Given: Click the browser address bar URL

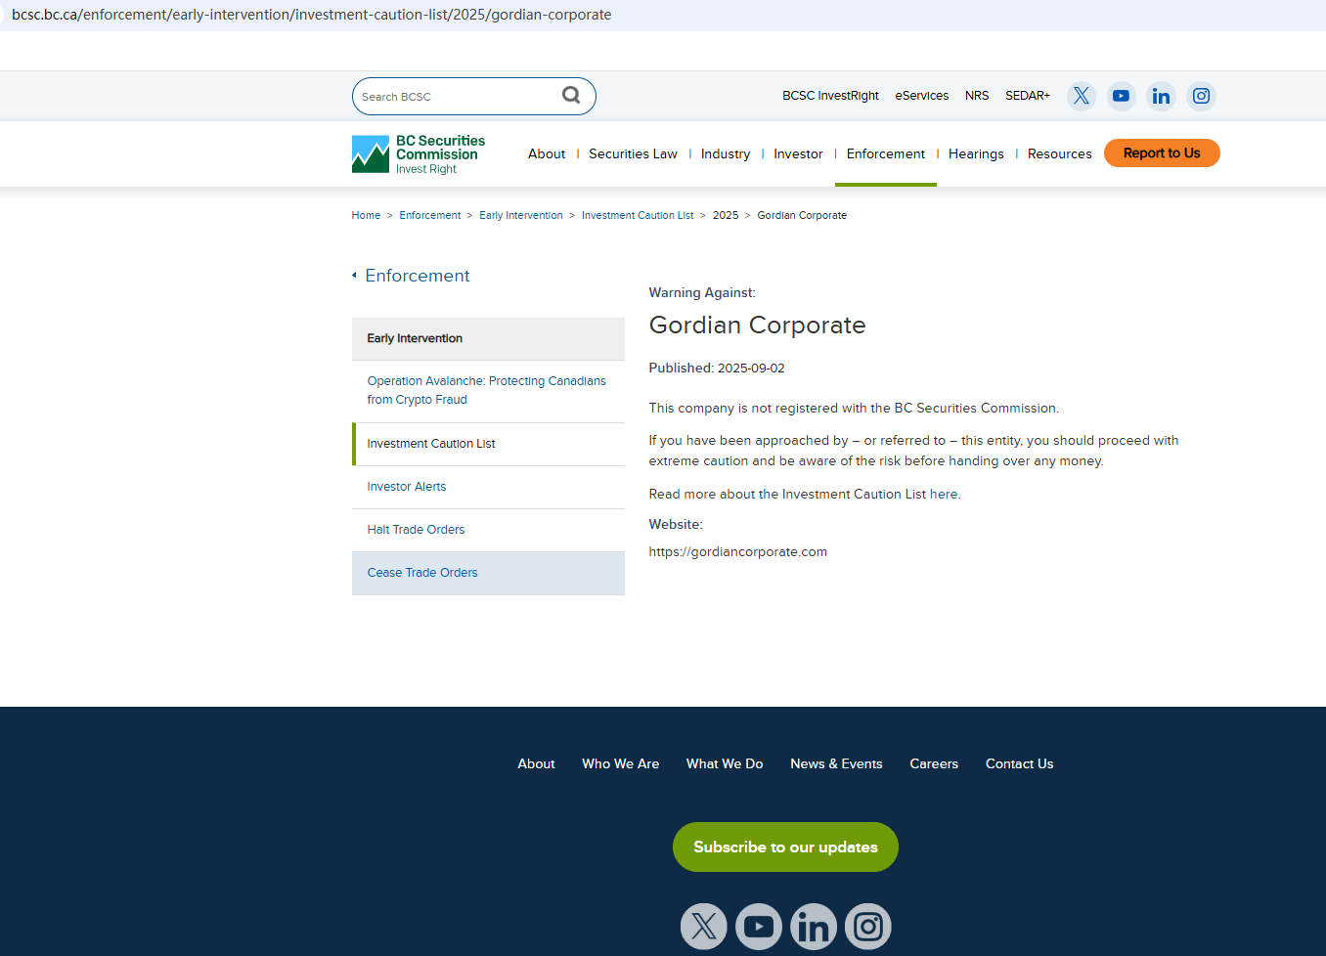Looking at the screenshot, I should tap(311, 15).
